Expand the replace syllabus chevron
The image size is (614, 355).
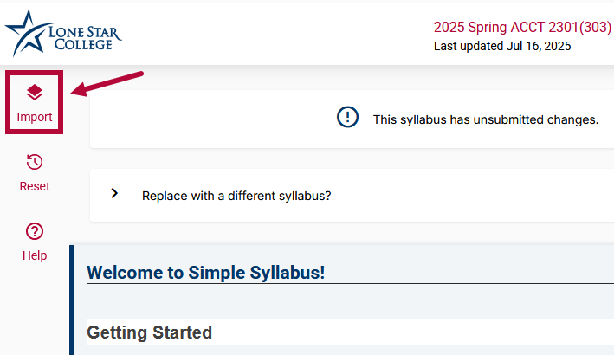114,193
